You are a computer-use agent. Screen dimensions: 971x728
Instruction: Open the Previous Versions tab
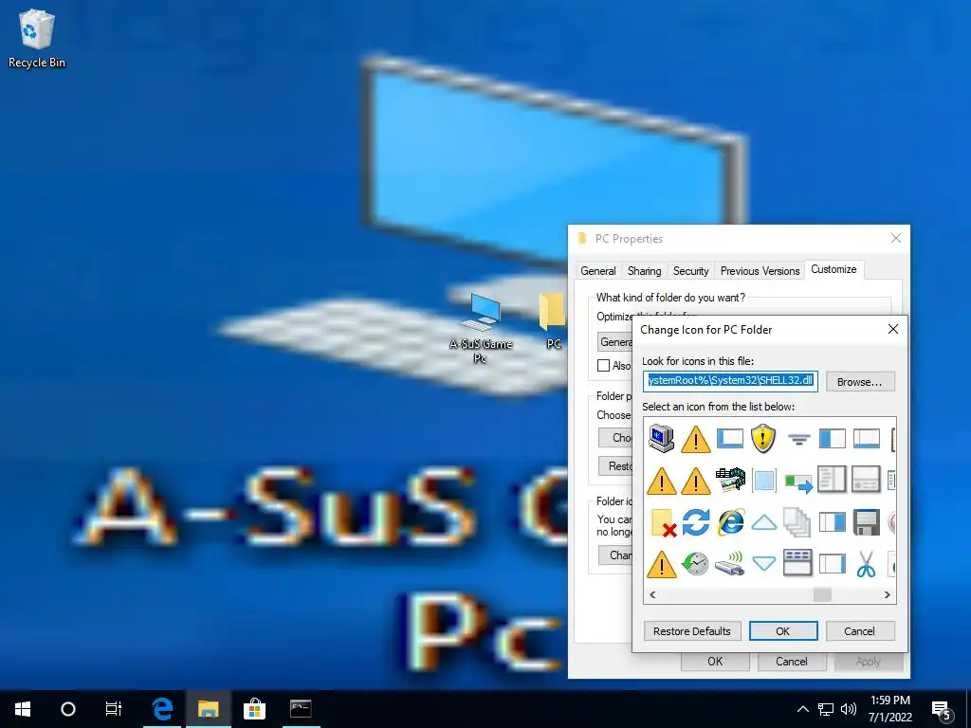(x=760, y=270)
